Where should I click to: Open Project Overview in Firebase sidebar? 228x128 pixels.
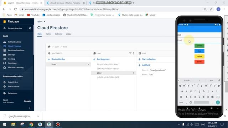pyautogui.click(x=15, y=28)
